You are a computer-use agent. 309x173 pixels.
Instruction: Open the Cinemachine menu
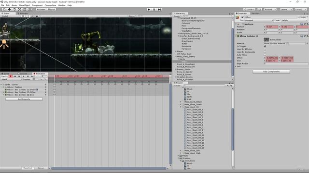click(50, 5)
